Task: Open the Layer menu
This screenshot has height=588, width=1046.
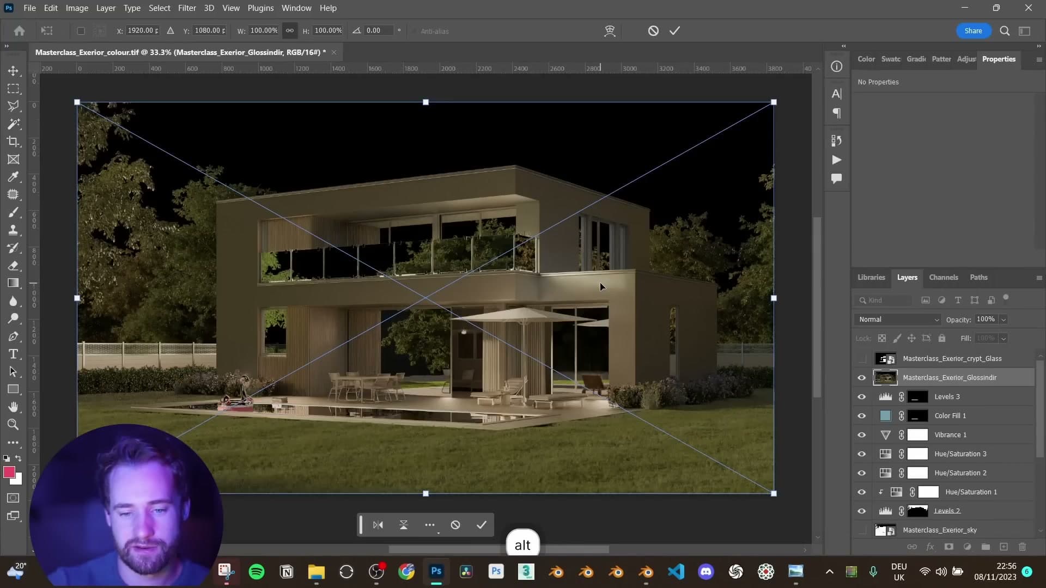Action: pos(106,8)
